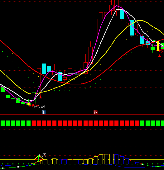Viewport: 164px width, 170px height.
Task: Click the cyan candle at the price peak
Action: tap(122, 14)
